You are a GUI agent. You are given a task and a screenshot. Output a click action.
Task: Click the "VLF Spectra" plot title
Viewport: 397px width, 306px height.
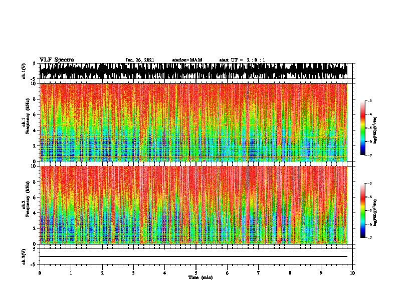[x=57, y=60]
